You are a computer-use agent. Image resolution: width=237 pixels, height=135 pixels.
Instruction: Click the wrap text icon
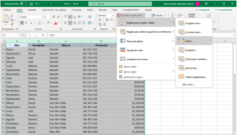click(x=90, y=17)
